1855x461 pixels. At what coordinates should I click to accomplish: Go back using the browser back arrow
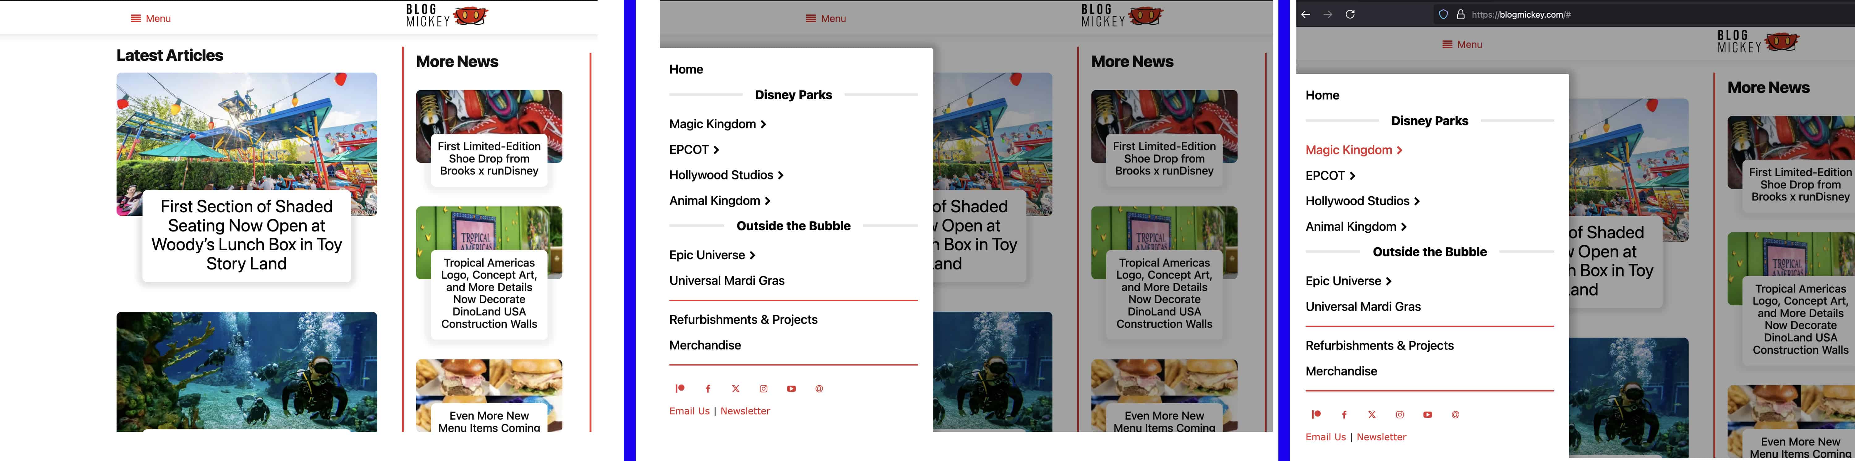coord(1306,15)
